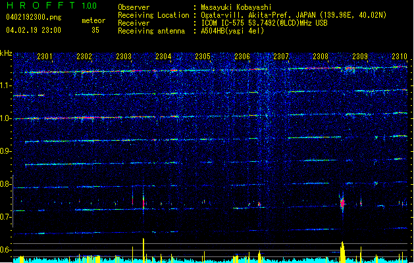Viewport: 414px width, 263px height.
Task: Click the 2302 time marker
Action: 84,57
